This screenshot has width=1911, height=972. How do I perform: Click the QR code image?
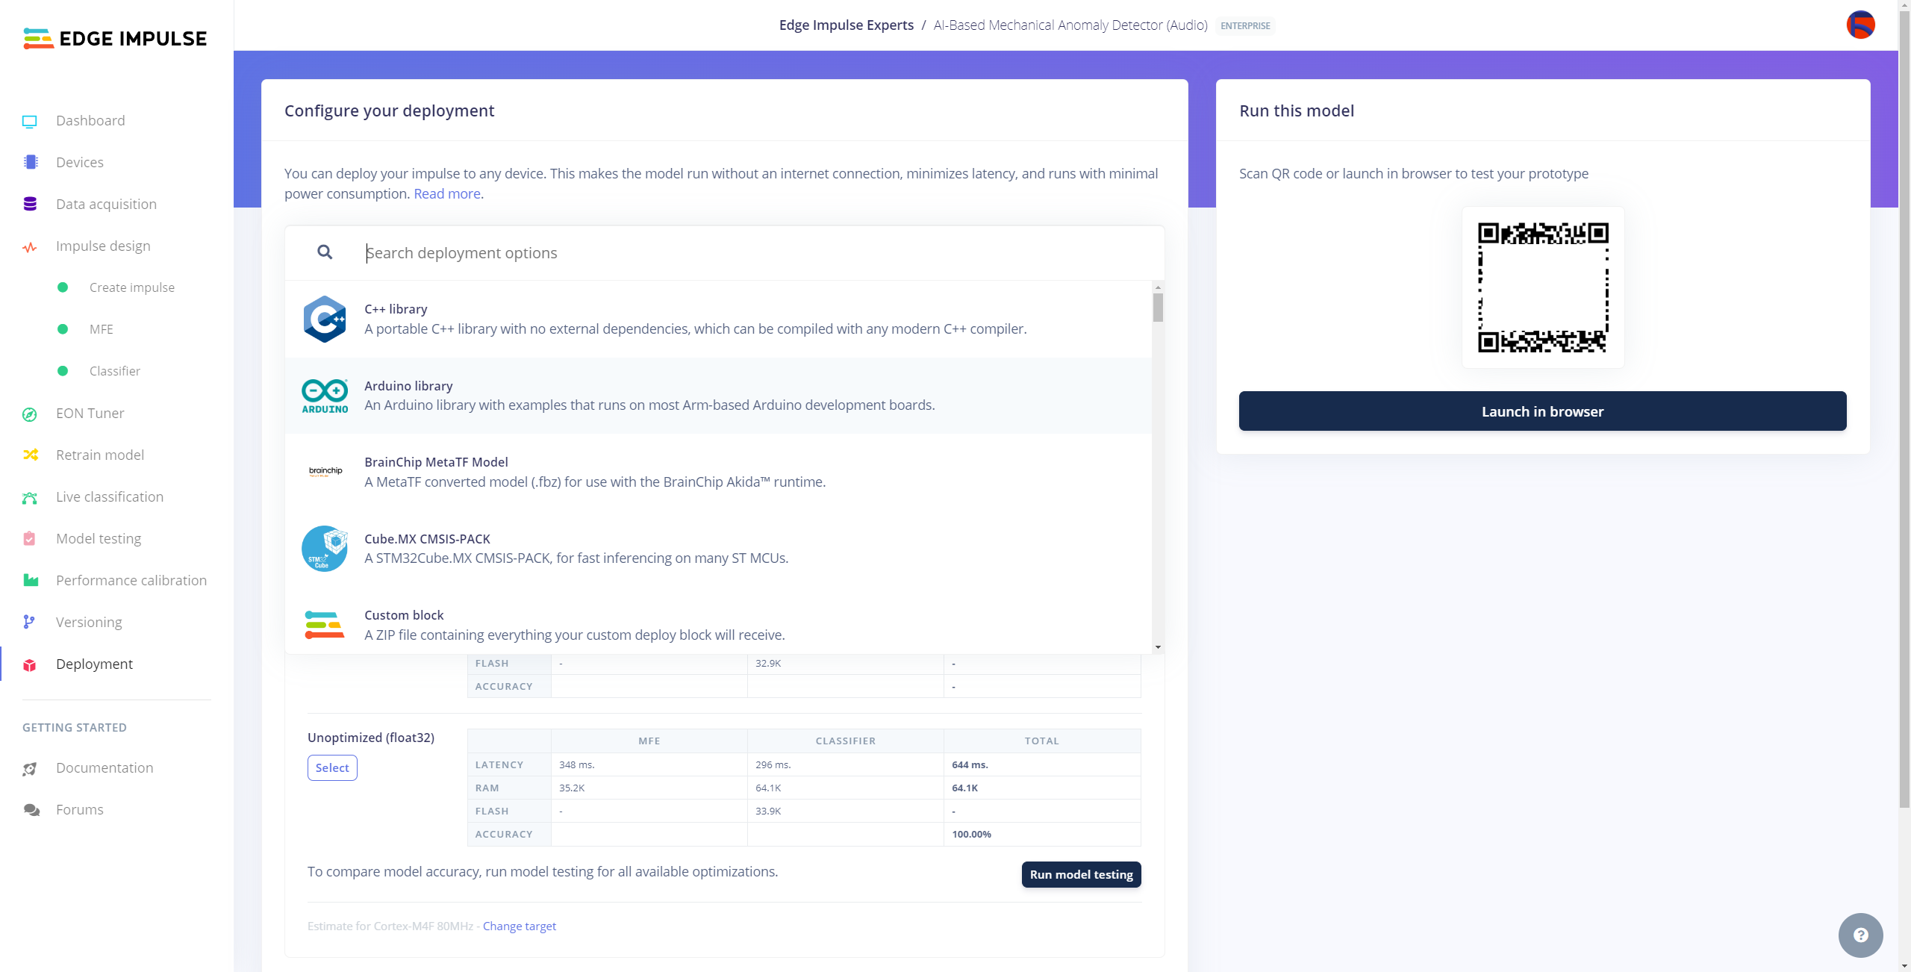coord(1543,287)
